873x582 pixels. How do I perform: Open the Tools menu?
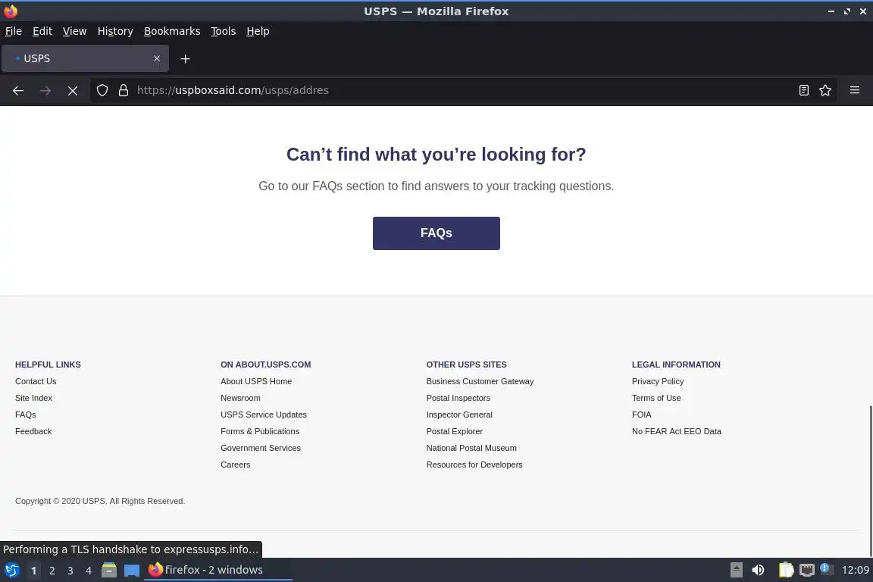pos(224,31)
